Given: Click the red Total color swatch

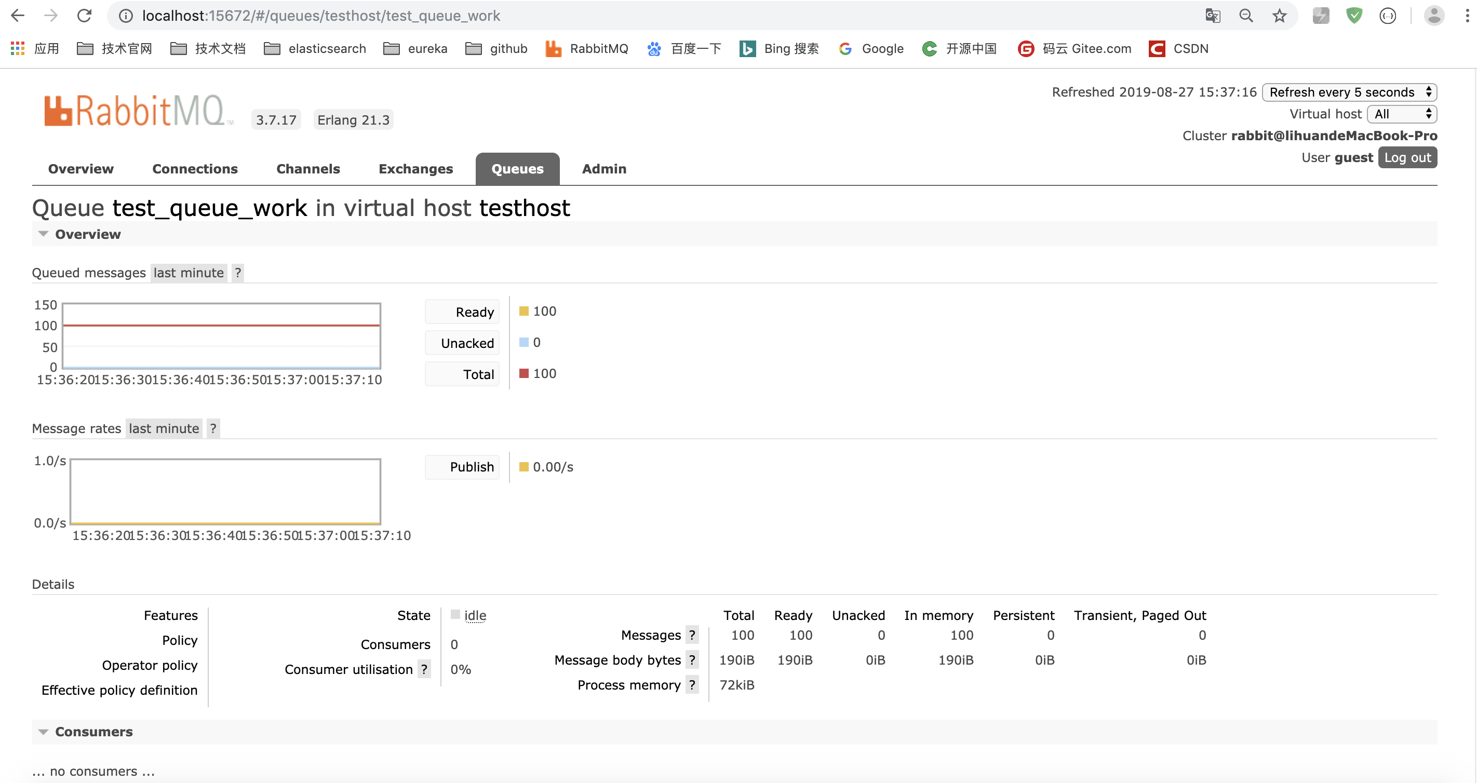Looking at the screenshot, I should (523, 373).
